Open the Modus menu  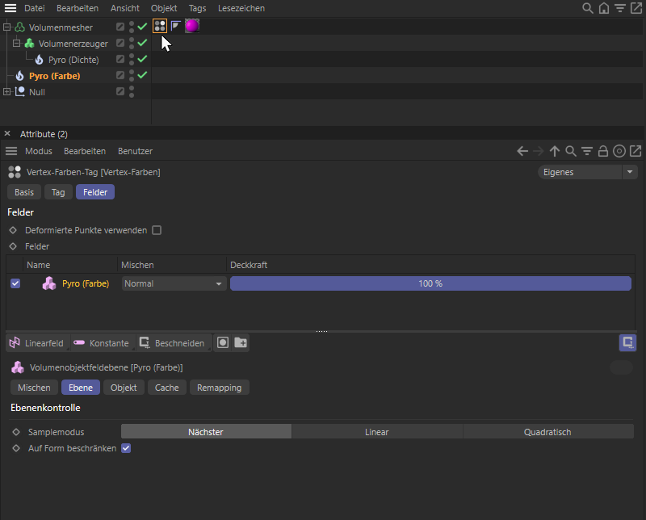pos(38,151)
